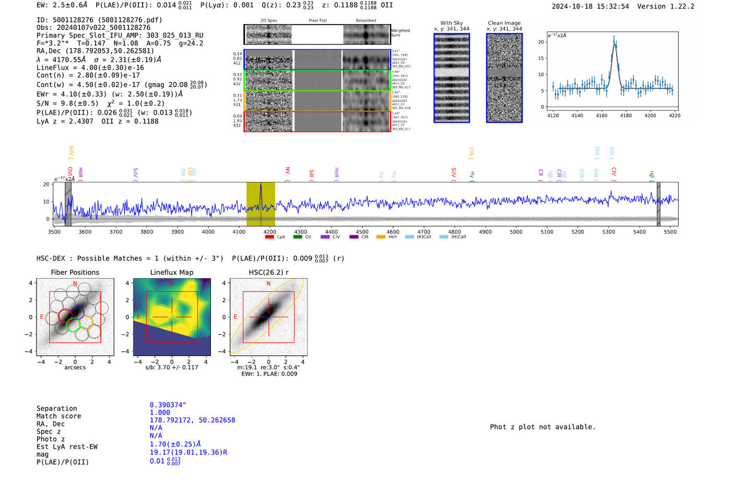
Task: Click the red Lyα legend swatch
Action: (269, 237)
